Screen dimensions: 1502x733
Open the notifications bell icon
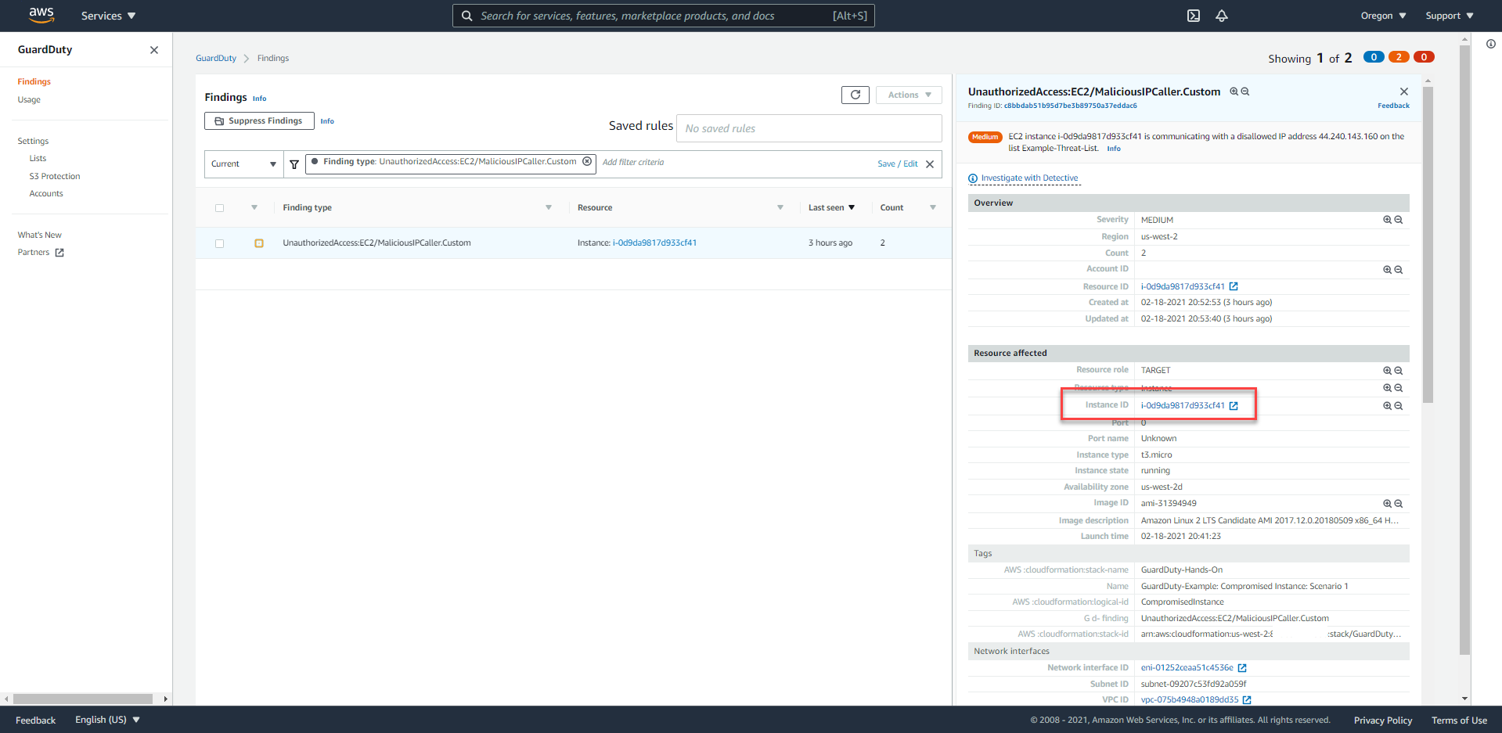click(x=1222, y=16)
